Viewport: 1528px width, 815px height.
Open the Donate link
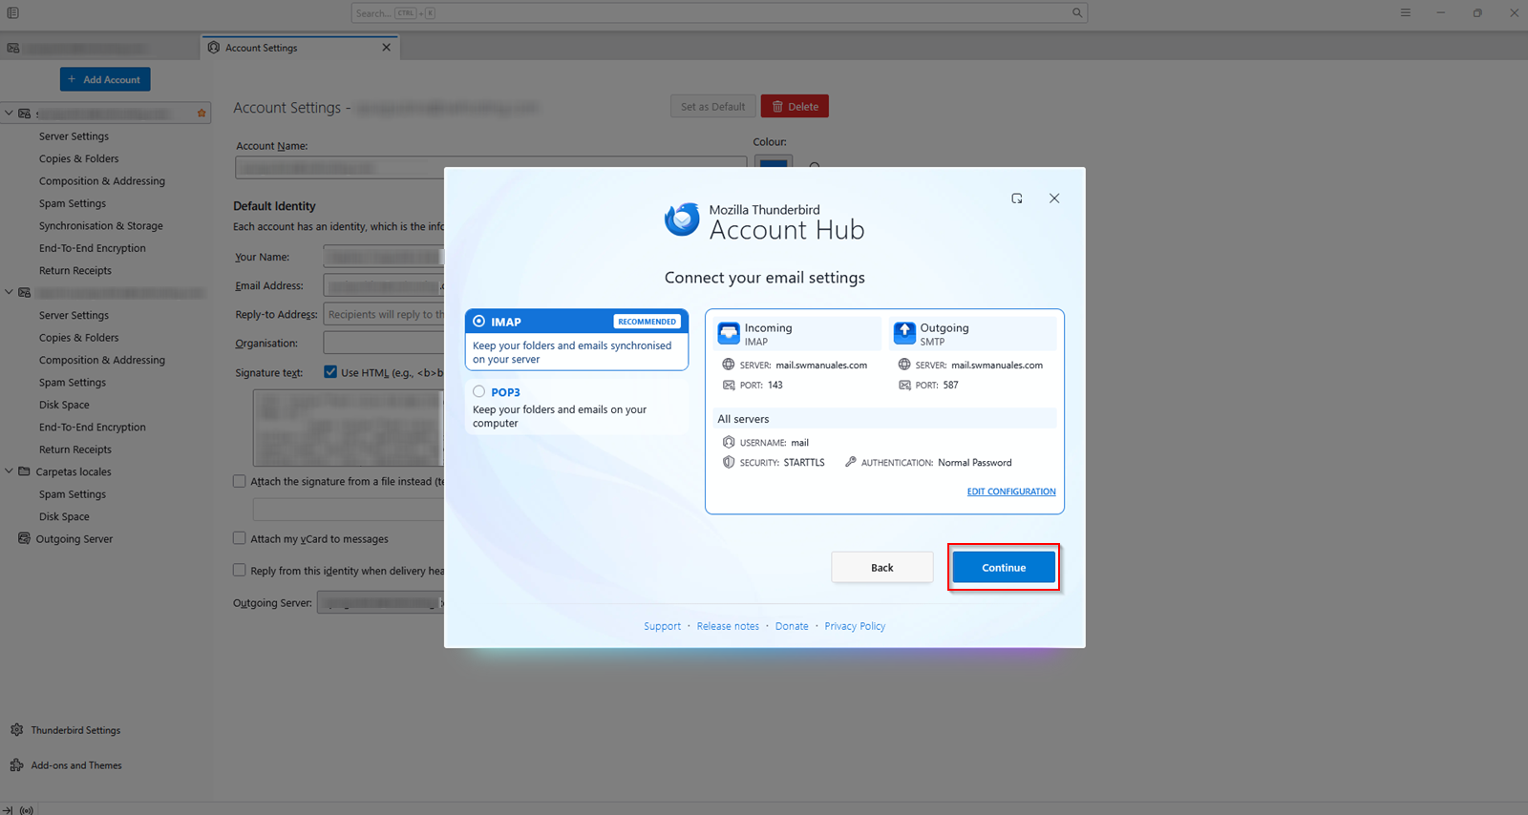point(792,626)
